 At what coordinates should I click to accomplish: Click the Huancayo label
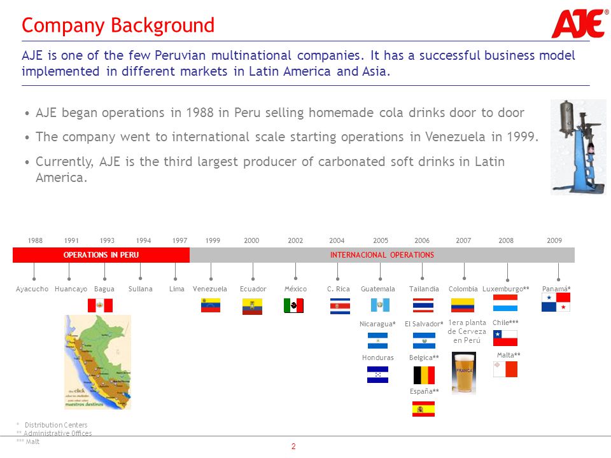(71, 289)
